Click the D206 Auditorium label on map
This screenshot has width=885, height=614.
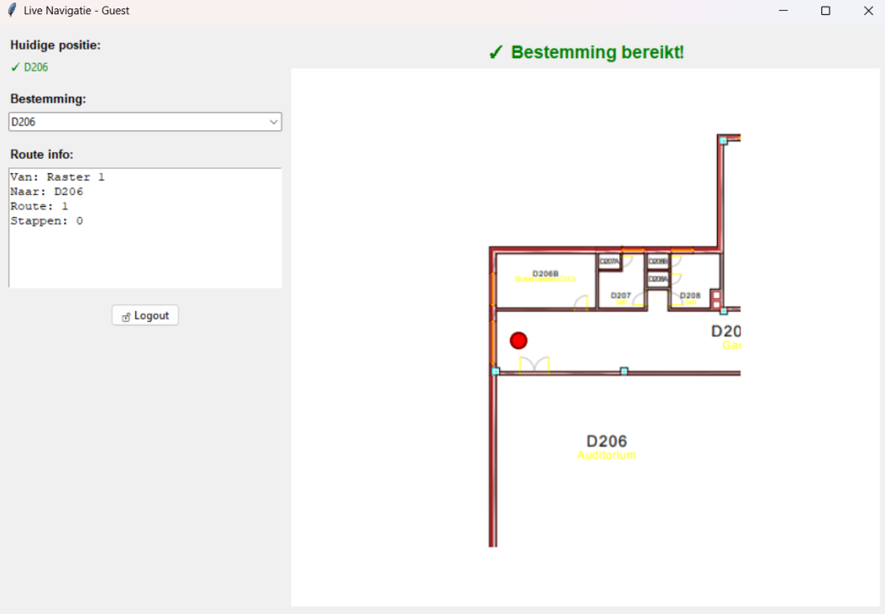(607, 447)
